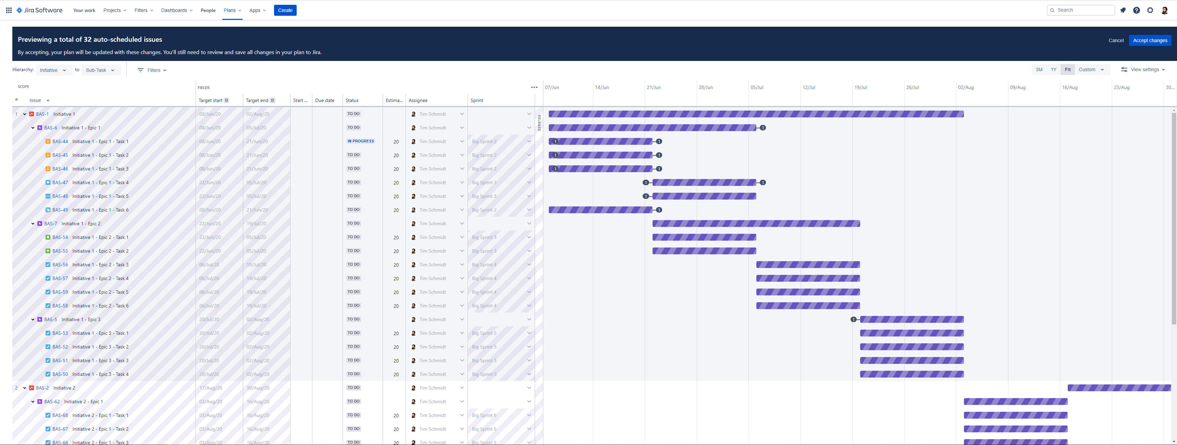Click the BAS-1 initiative type icon
The height and width of the screenshot is (445, 1177).
pos(32,114)
